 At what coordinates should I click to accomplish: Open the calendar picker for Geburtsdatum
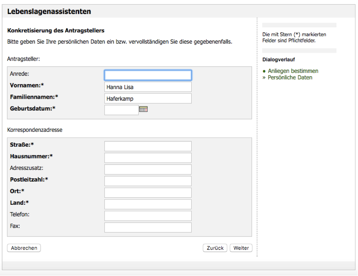coord(143,109)
